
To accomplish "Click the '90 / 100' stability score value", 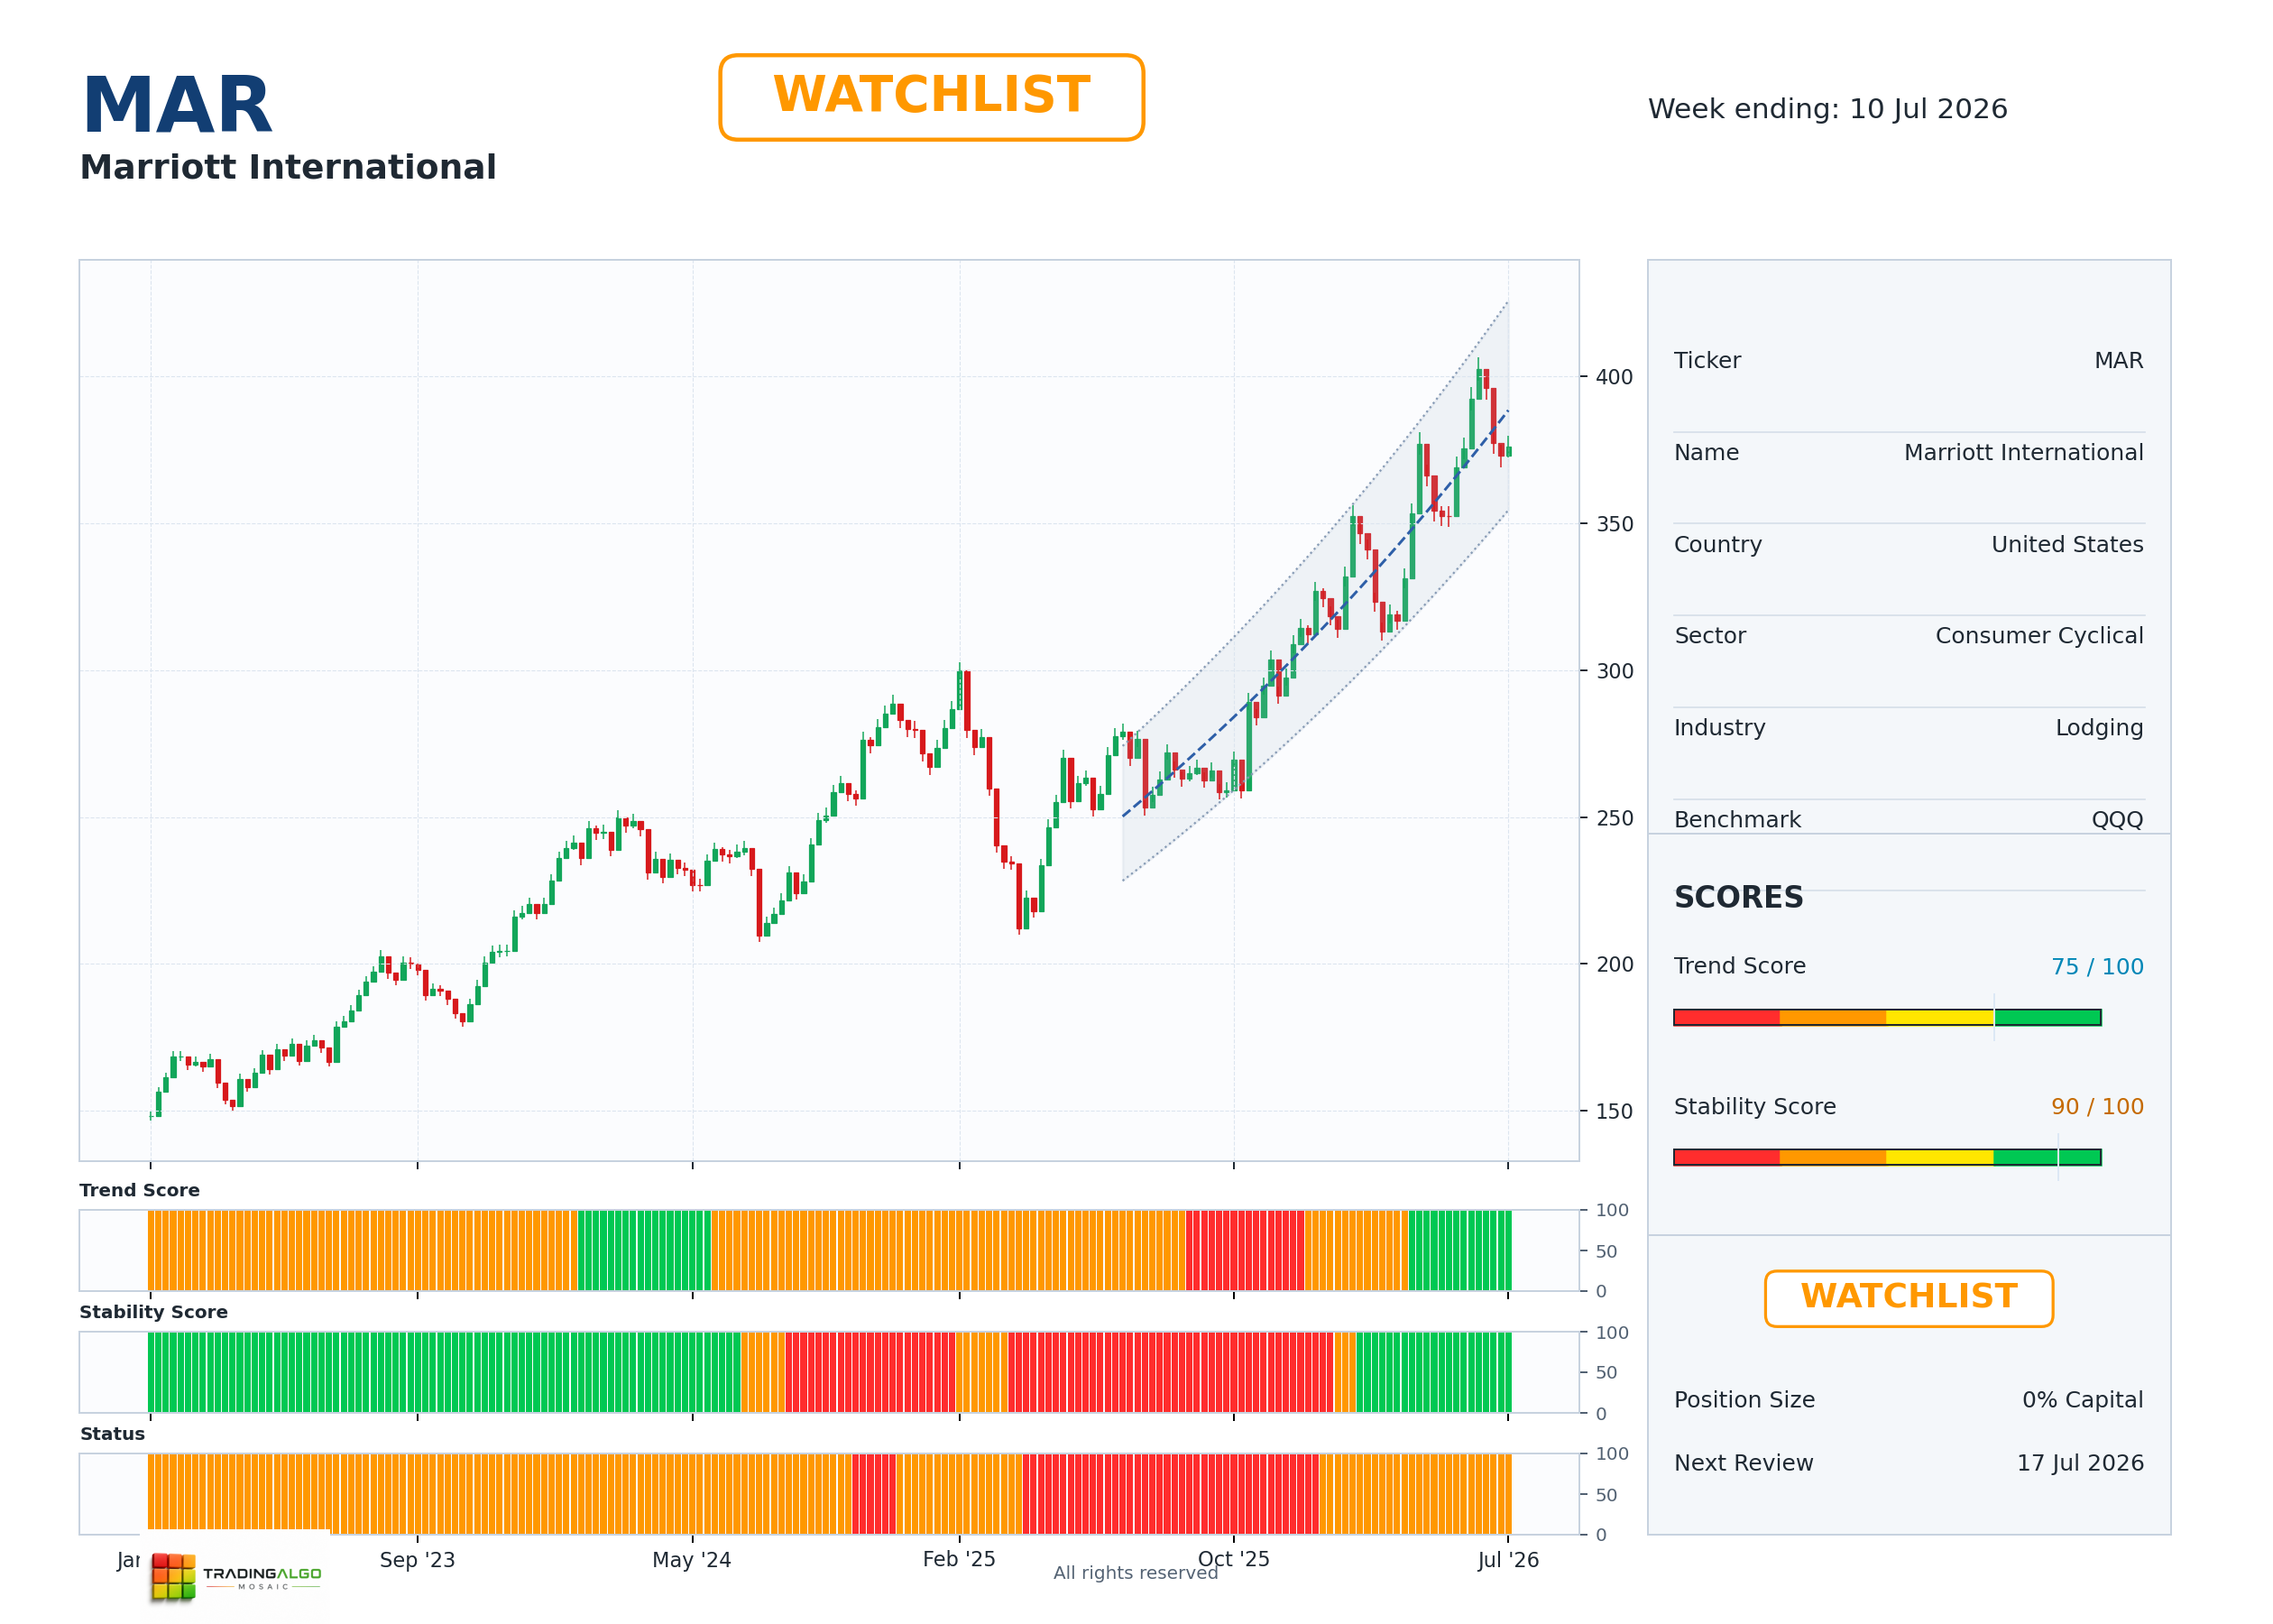I will pos(2097,1106).
